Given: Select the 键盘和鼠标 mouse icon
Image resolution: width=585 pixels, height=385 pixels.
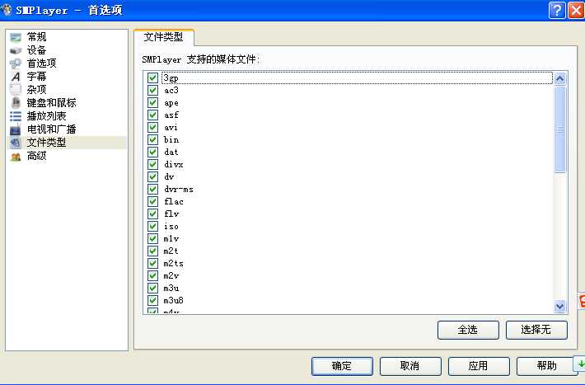Looking at the screenshot, I should pos(16,103).
